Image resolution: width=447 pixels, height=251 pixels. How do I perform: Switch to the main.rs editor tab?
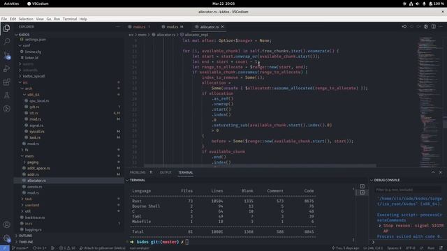[140, 26]
